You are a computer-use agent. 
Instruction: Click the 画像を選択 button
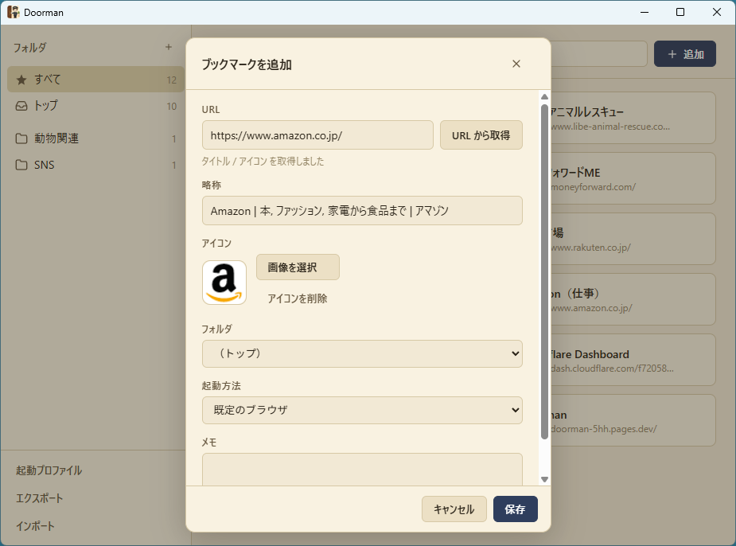click(x=298, y=267)
